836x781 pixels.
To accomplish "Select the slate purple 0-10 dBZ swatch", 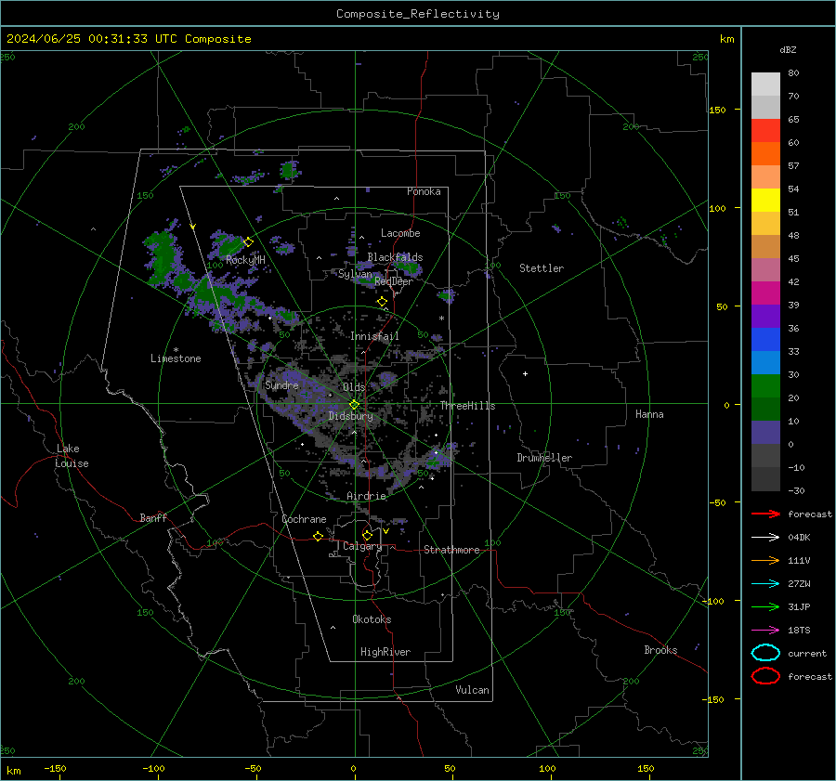I will (x=765, y=433).
